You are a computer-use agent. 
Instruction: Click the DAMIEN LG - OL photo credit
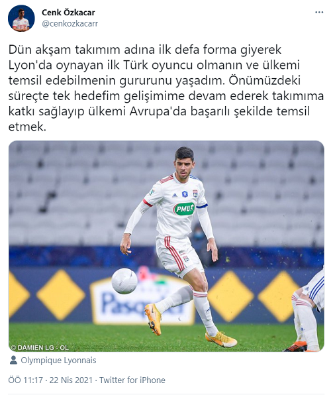click(40, 348)
